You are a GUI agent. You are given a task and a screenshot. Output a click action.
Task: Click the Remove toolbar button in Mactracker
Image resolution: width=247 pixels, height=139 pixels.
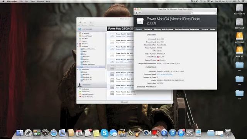(85, 22)
